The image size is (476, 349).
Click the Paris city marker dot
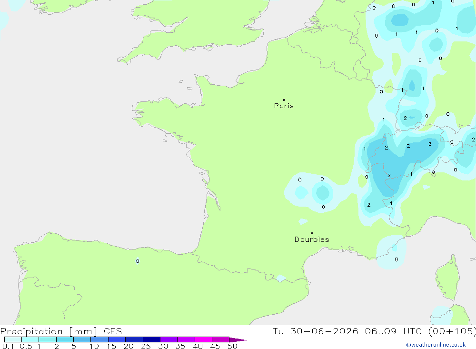[x=284, y=100]
